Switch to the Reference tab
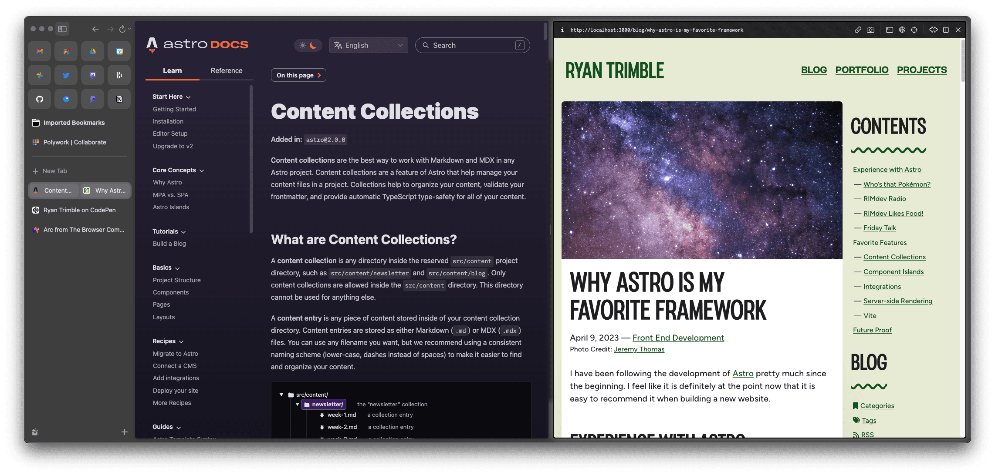 [x=226, y=70]
